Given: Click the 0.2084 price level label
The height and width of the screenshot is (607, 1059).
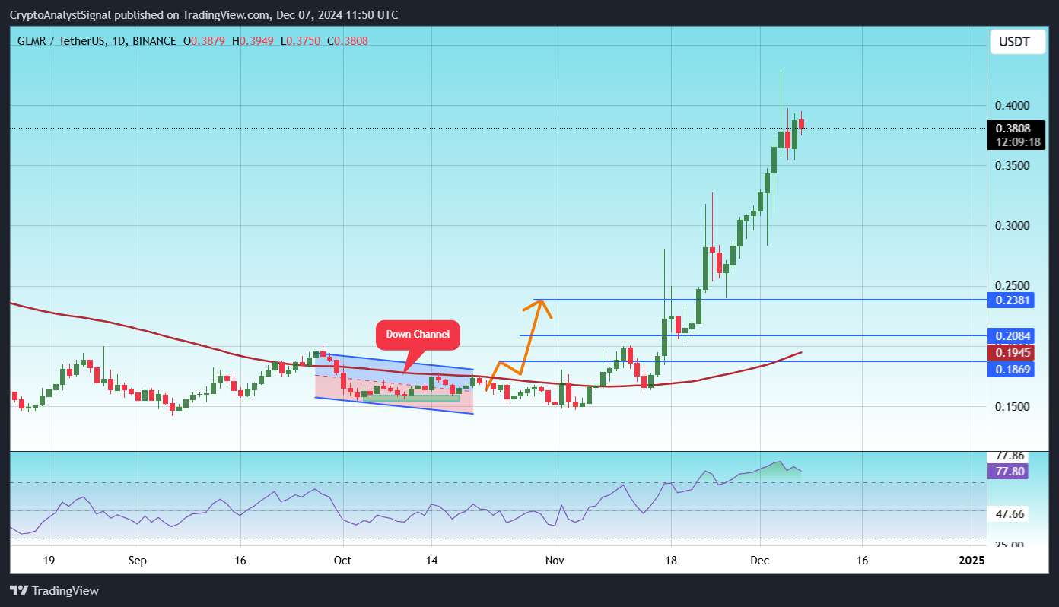Looking at the screenshot, I should click(1010, 335).
